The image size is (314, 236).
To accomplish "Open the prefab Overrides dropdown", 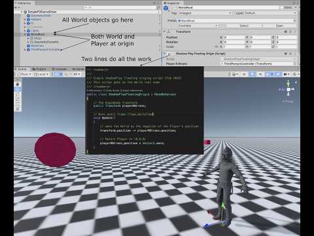I will click(198, 26).
